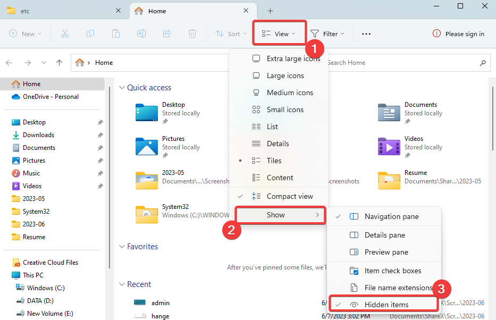Select List view
Image resolution: width=496 pixels, height=320 pixels.
tap(279, 127)
